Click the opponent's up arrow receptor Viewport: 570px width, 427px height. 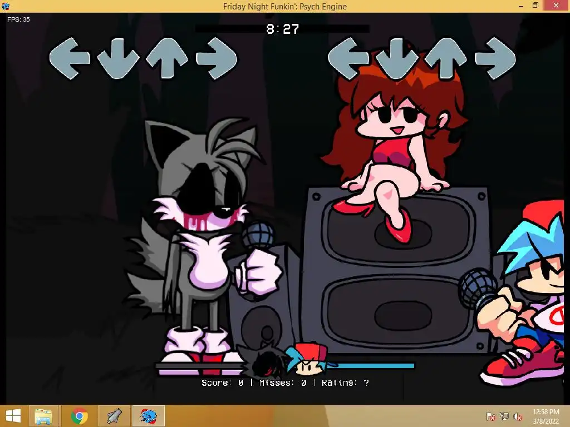[x=167, y=58]
